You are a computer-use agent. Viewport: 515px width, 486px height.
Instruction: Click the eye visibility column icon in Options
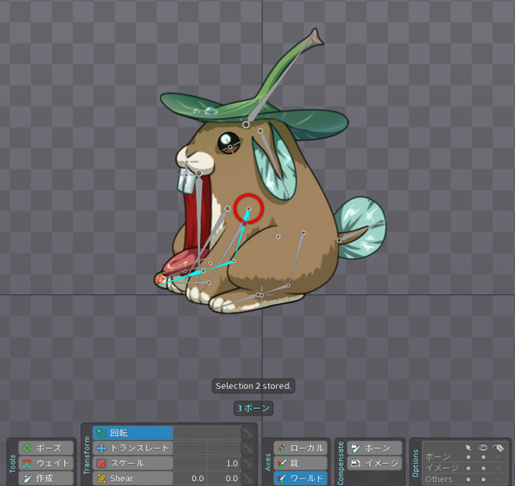(x=483, y=447)
